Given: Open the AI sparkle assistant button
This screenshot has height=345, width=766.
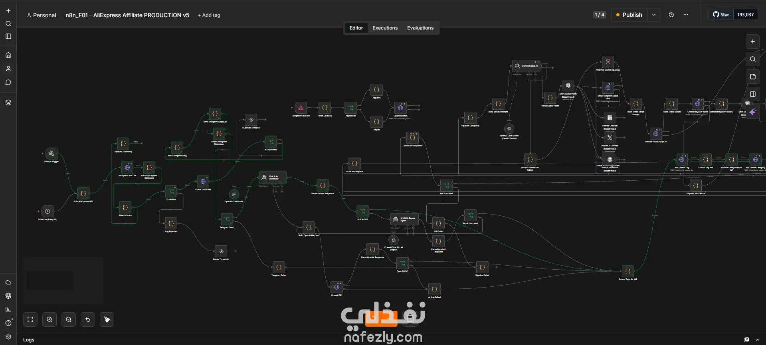Looking at the screenshot, I should 753,112.
